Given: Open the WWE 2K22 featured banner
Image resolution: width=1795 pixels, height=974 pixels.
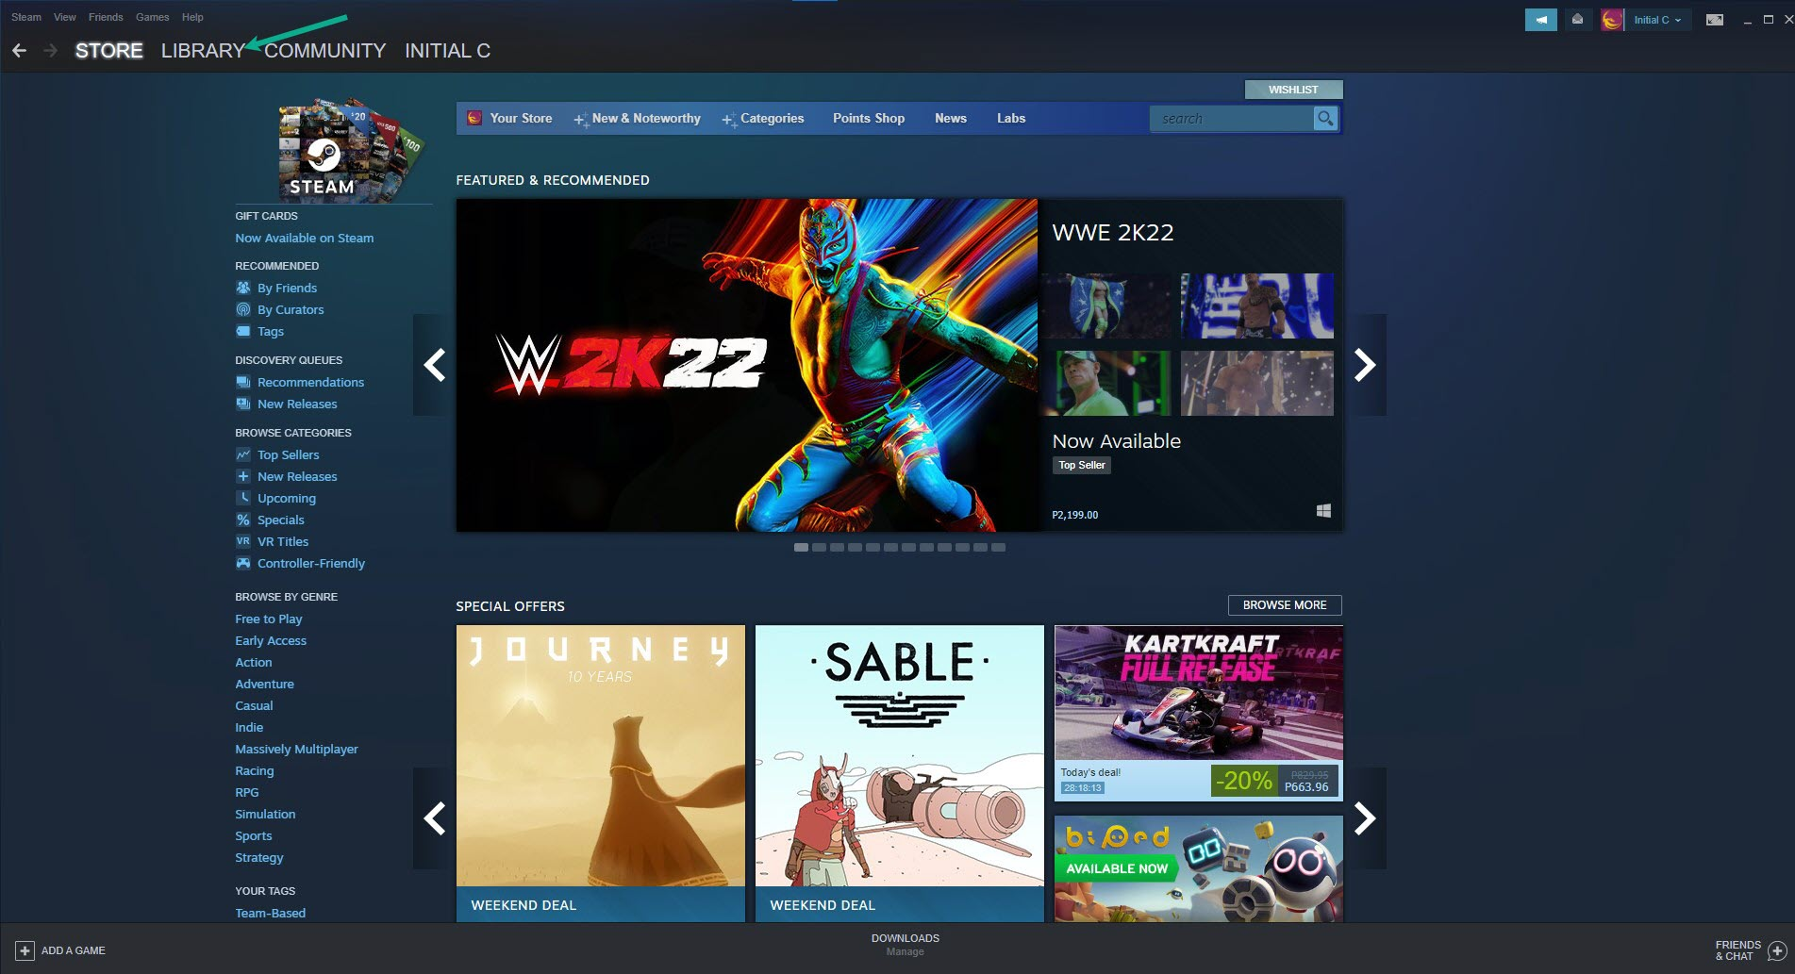Looking at the screenshot, I should [x=746, y=365].
